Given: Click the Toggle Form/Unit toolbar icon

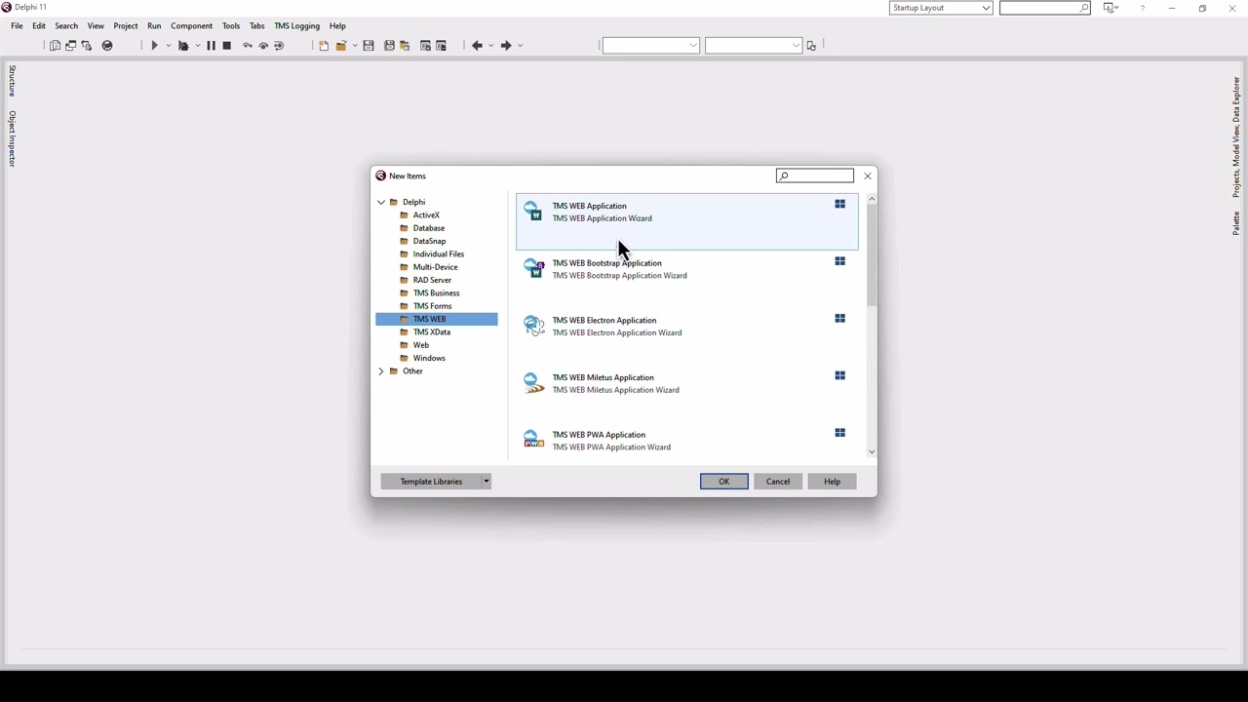Looking at the screenshot, I should 86,46.
